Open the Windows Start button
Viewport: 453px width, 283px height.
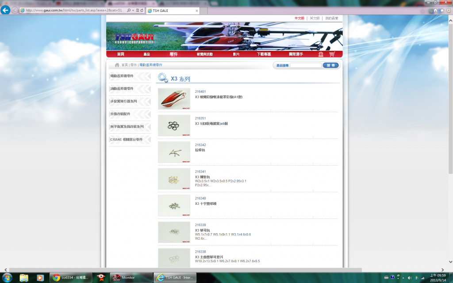tap(7, 278)
